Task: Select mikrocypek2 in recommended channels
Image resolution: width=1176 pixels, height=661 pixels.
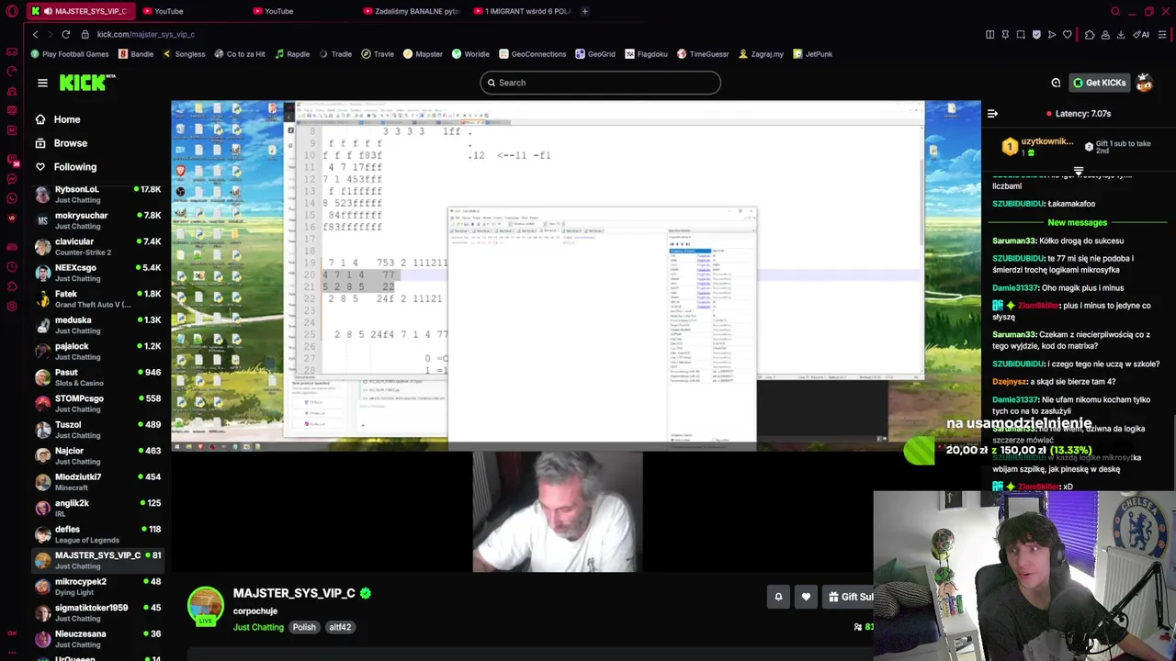Action: [x=96, y=587]
